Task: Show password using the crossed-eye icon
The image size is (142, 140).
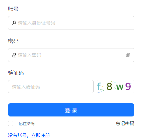Action: tap(128, 55)
